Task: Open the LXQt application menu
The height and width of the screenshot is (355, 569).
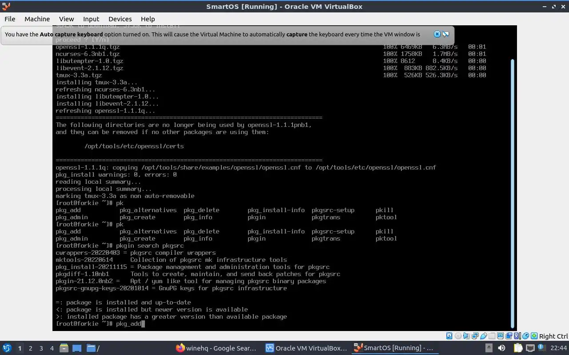Action: tap(7, 348)
